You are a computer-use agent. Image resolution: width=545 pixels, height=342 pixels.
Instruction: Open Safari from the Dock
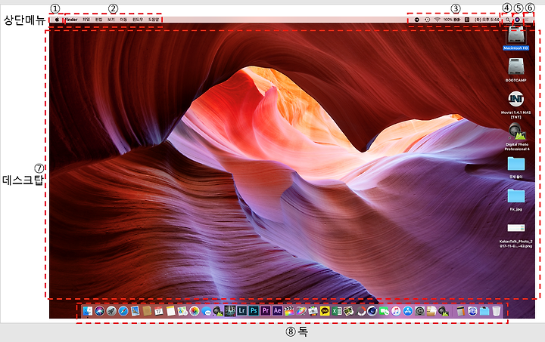click(x=123, y=311)
